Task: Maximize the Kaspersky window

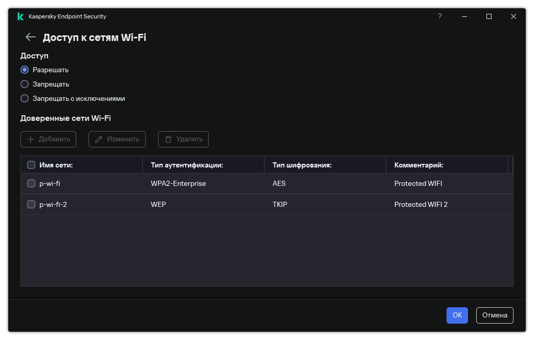Action: point(488,16)
